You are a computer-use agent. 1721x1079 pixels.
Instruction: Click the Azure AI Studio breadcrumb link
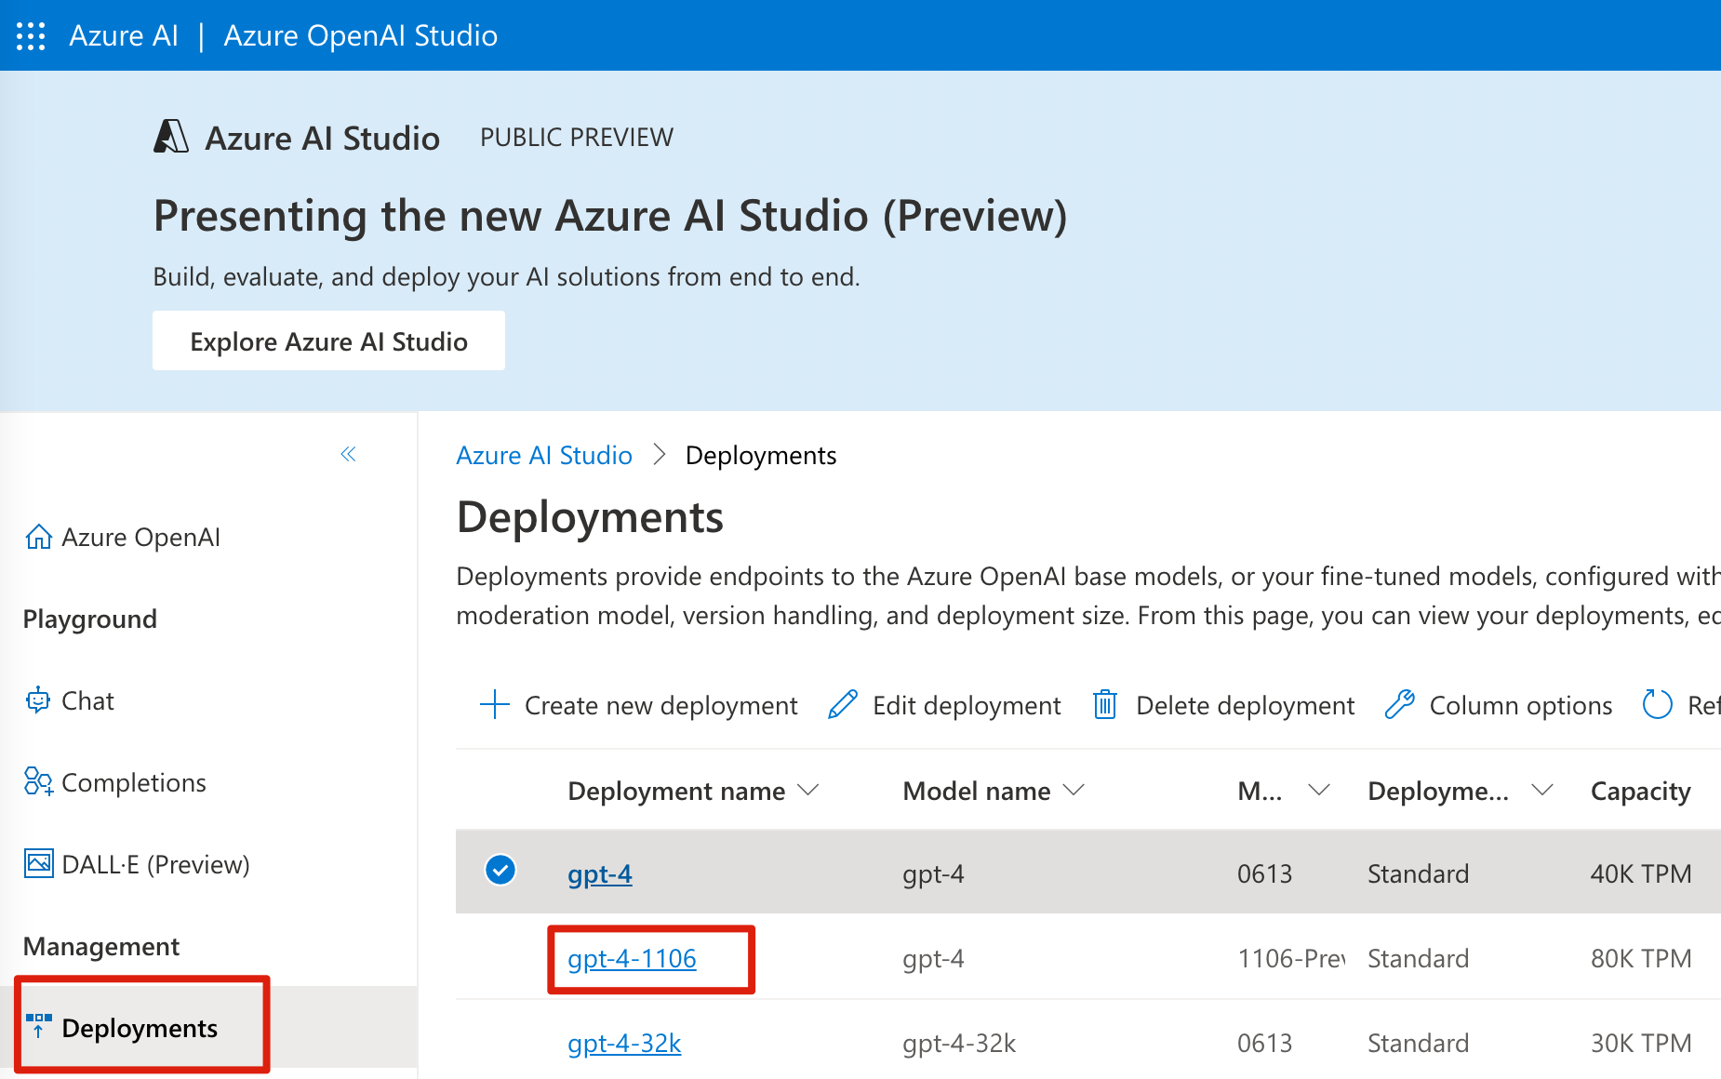click(543, 455)
